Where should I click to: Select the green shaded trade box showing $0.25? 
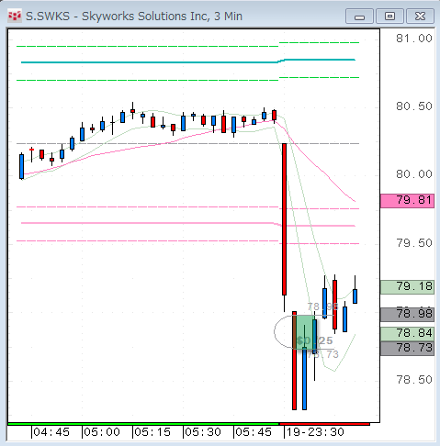pyautogui.click(x=305, y=332)
